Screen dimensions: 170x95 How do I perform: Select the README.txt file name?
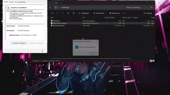coord(57,21)
